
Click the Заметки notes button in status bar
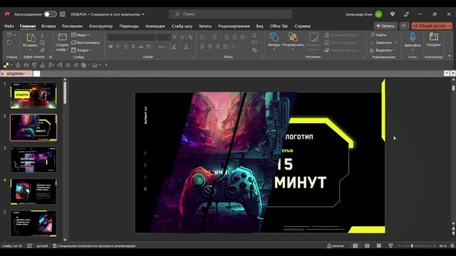(336, 246)
